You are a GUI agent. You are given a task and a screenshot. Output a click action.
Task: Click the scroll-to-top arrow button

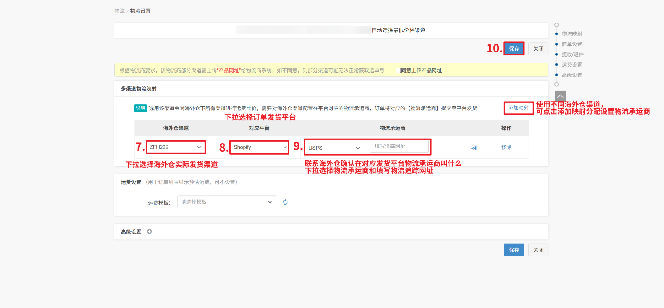pyautogui.click(x=560, y=96)
